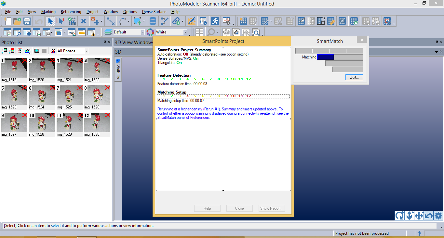Image resolution: width=444 pixels, height=238 pixels.
Task: Toggle the Visibility side tab in 3D view
Action: coord(118,69)
